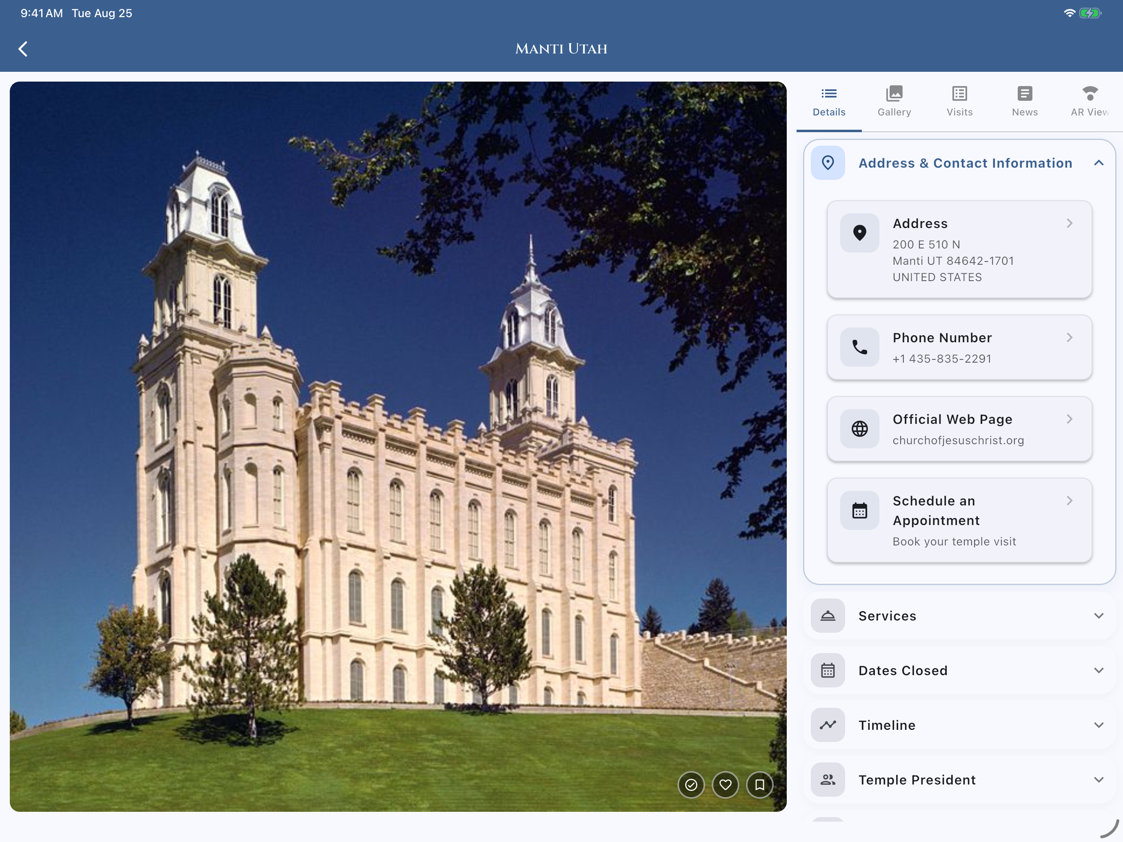Viewport: 1123px width, 842px height.
Task: Click the 'Official Web Page' card title
Action: tap(952, 419)
